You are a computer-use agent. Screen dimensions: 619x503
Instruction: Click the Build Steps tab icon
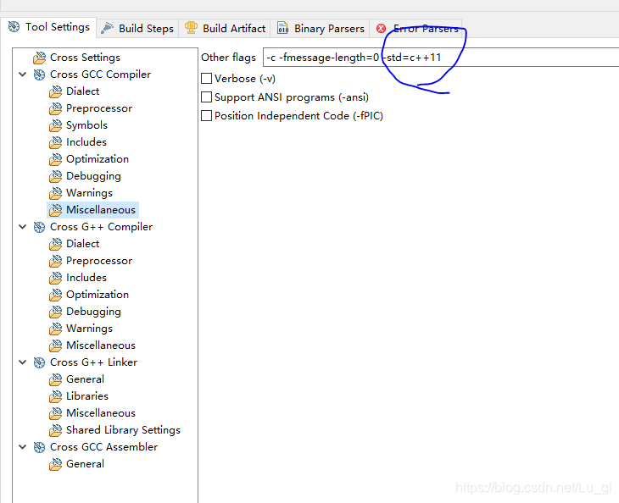[x=107, y=28]
